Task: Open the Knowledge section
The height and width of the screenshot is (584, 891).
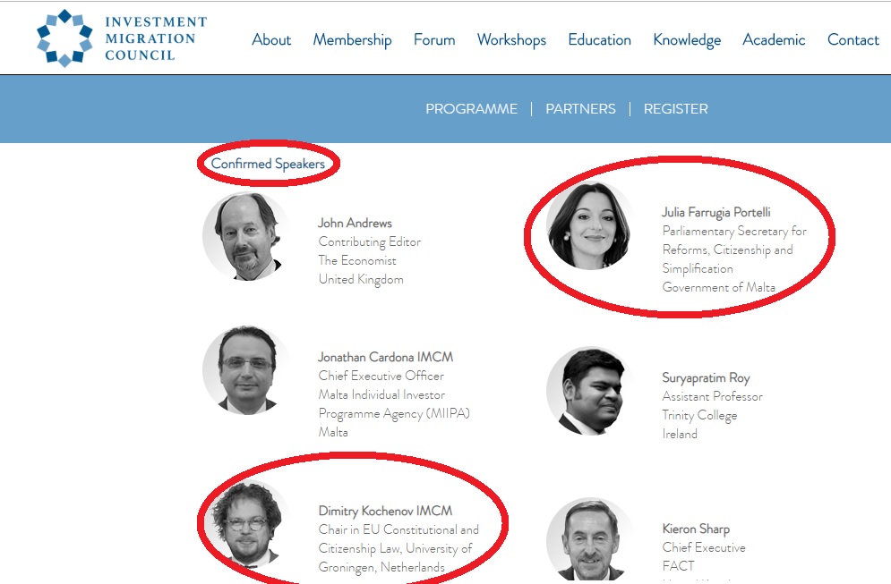Action: [687, 40]
